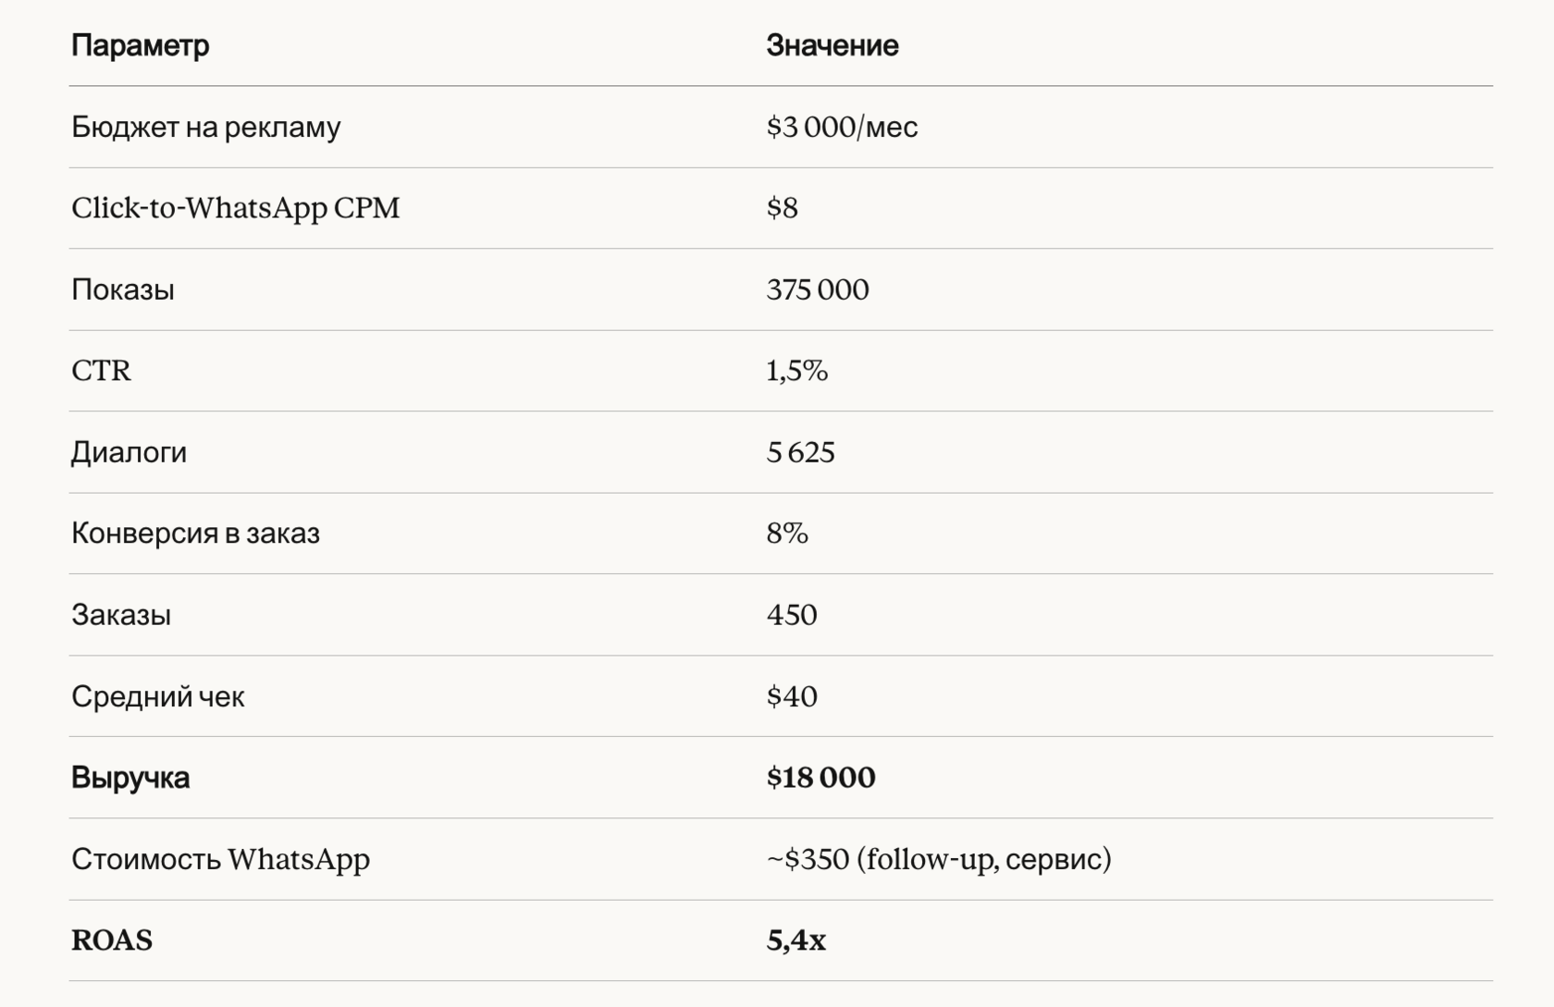Image resolution: width=1554 pixels, height=1007 pixels.
Task: Click the "5 625" dialogs value
Action: point(800,452)
